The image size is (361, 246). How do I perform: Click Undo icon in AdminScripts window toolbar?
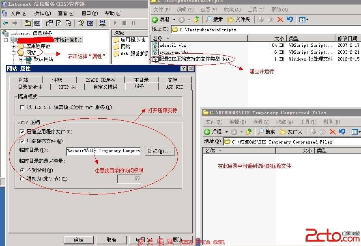(290, 20)
